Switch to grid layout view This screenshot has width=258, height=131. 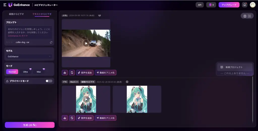[x=249, y=16]
